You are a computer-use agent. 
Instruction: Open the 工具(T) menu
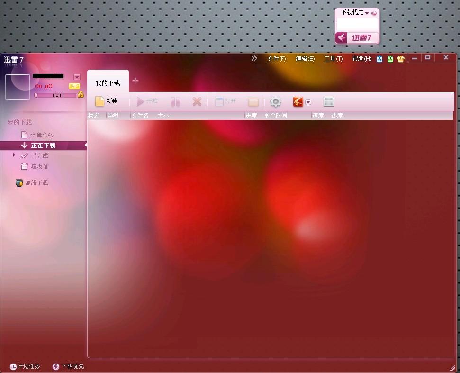333,59
